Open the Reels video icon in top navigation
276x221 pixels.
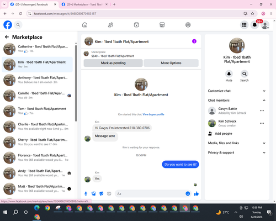(x=136, y=25)
